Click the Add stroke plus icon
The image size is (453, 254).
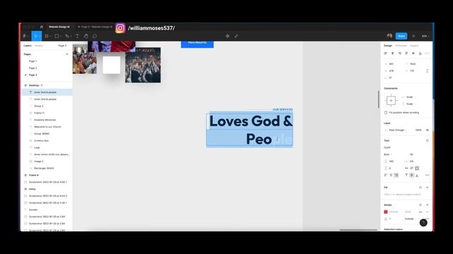tap(428, 205)
